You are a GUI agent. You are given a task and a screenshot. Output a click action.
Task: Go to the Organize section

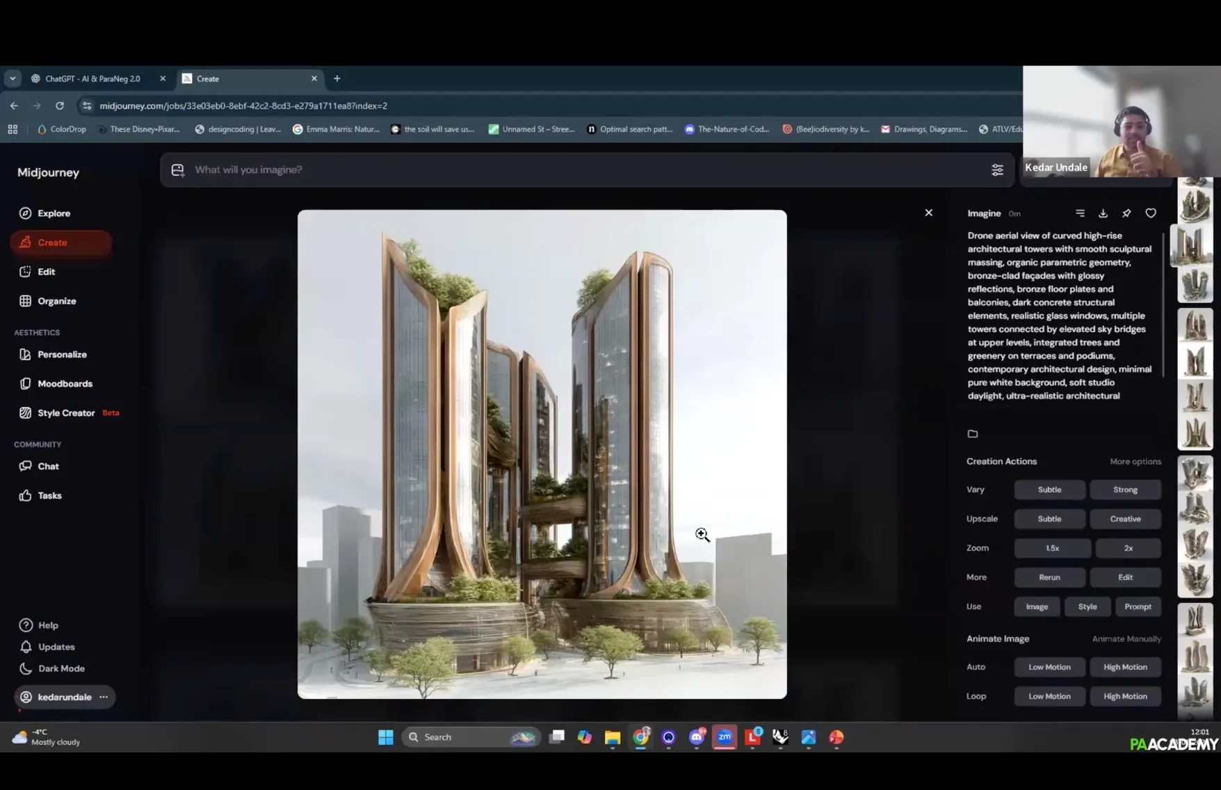point(56,301)
